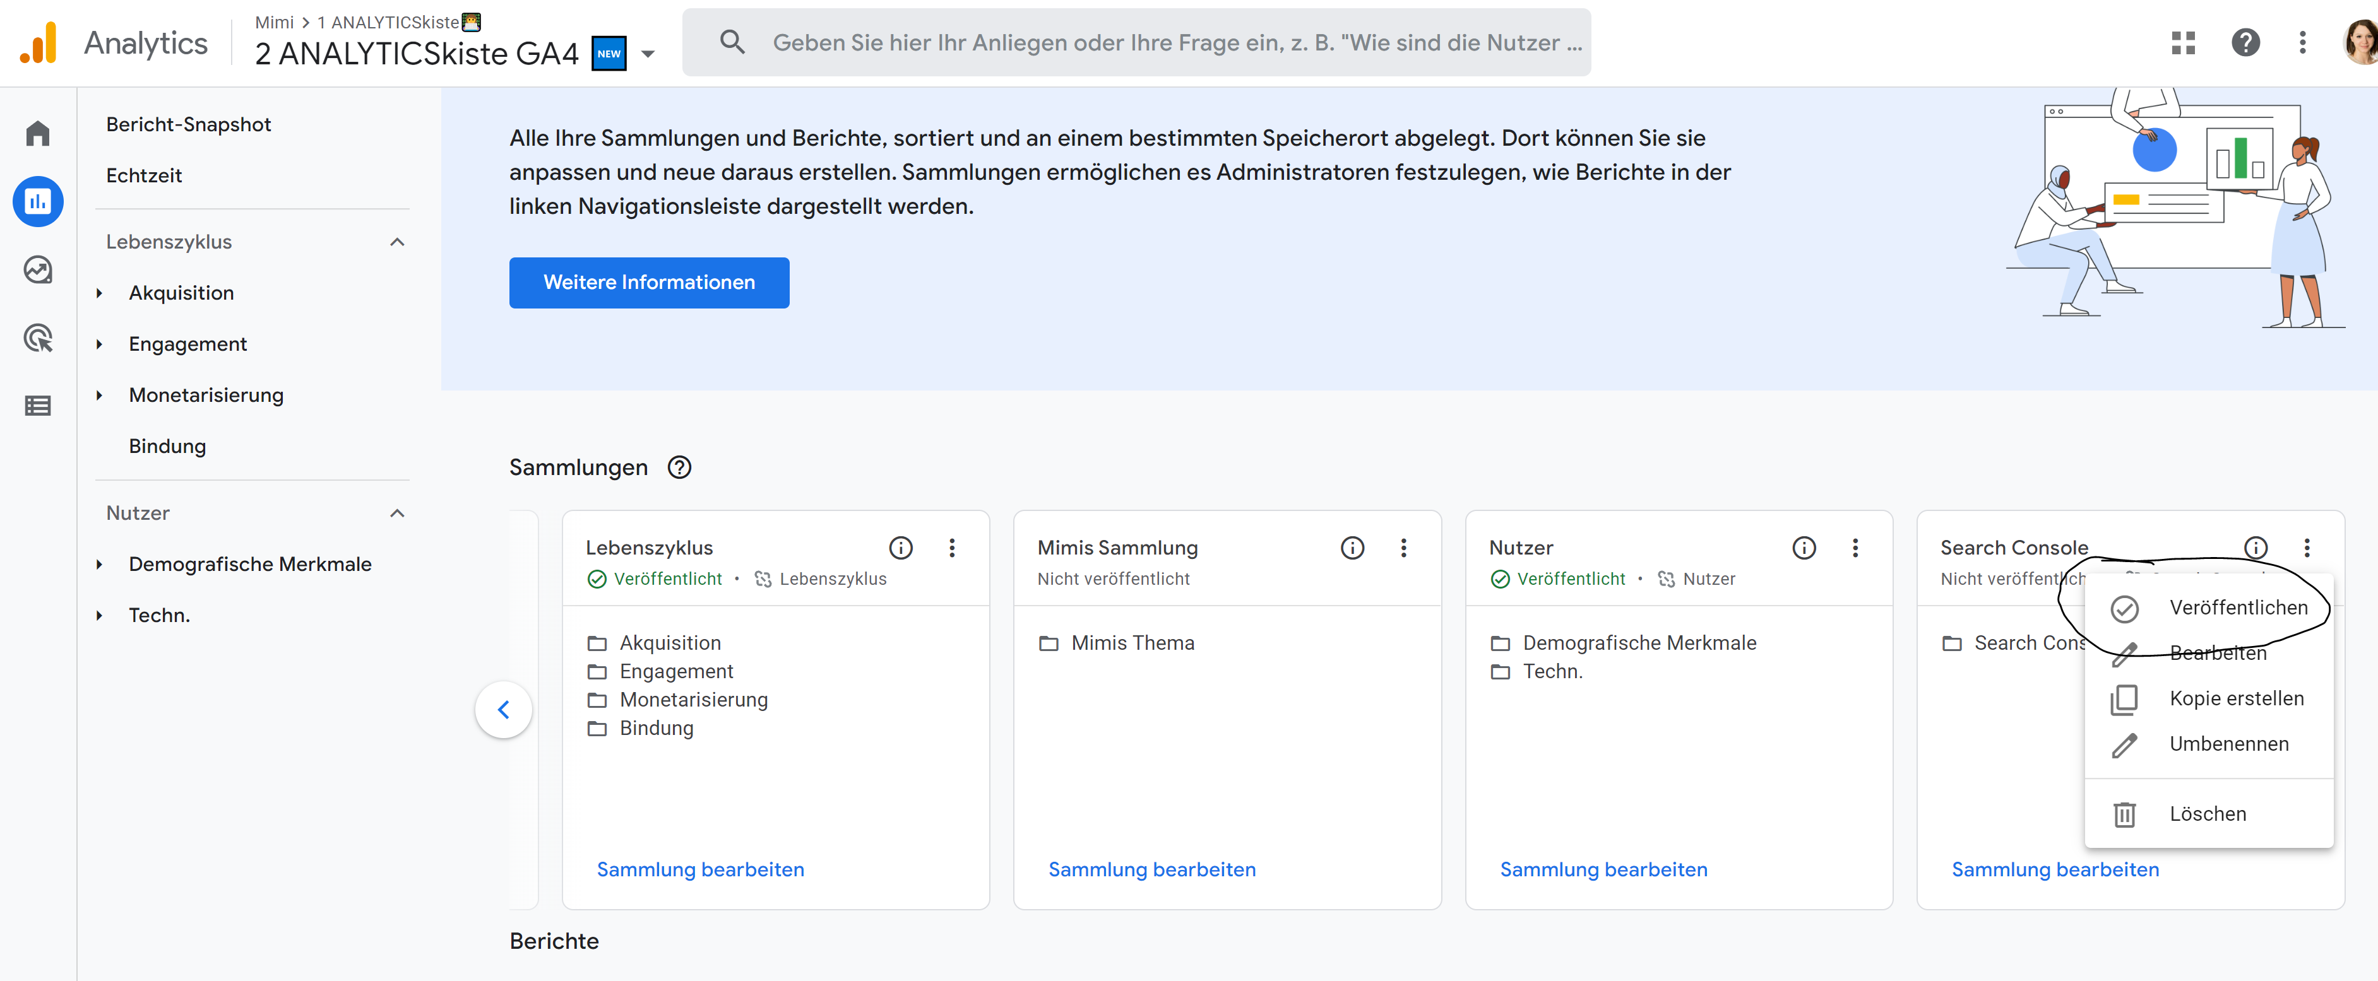Select the Advertising icon in sidebar
The height and width of the screenshot is (981, 2378).
tap(38, 338)
